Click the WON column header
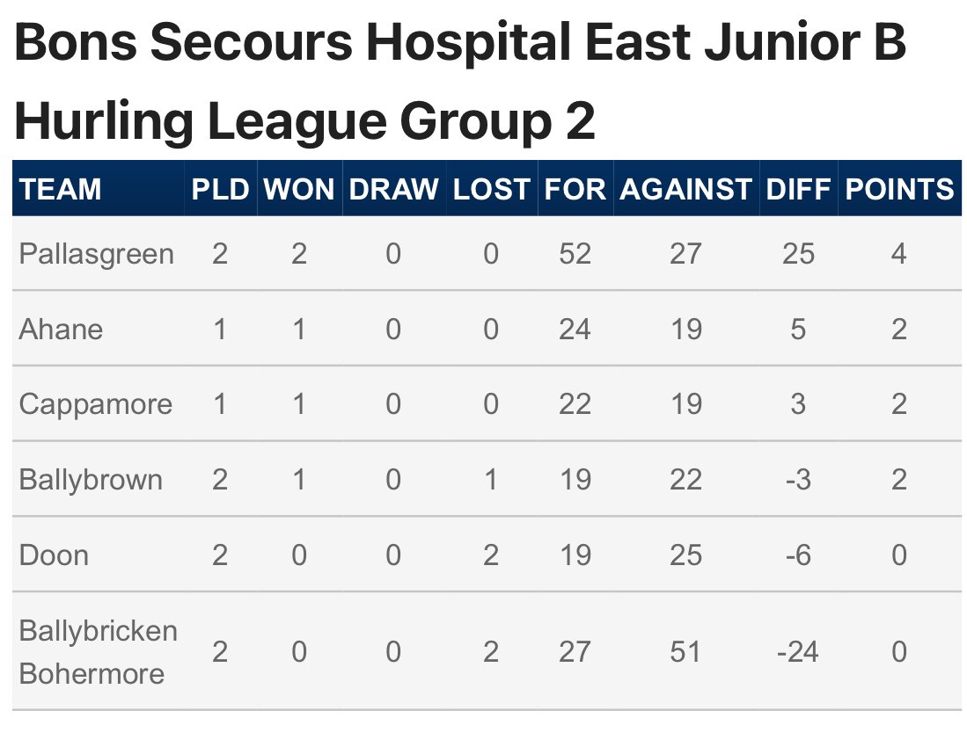 click(299, 188)
